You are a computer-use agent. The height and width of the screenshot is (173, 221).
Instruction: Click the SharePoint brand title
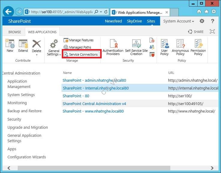[x=19, y=21]
